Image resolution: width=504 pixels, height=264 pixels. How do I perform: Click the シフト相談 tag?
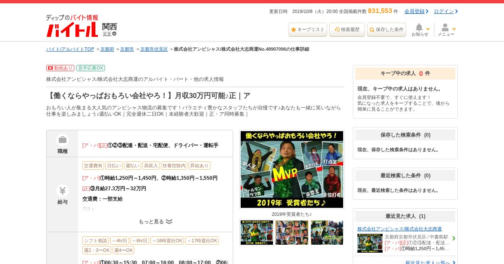point(95,241)
